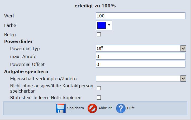Enable the Beleg checkbox
This screenshot has height=120, width=191.
[99, 34]
